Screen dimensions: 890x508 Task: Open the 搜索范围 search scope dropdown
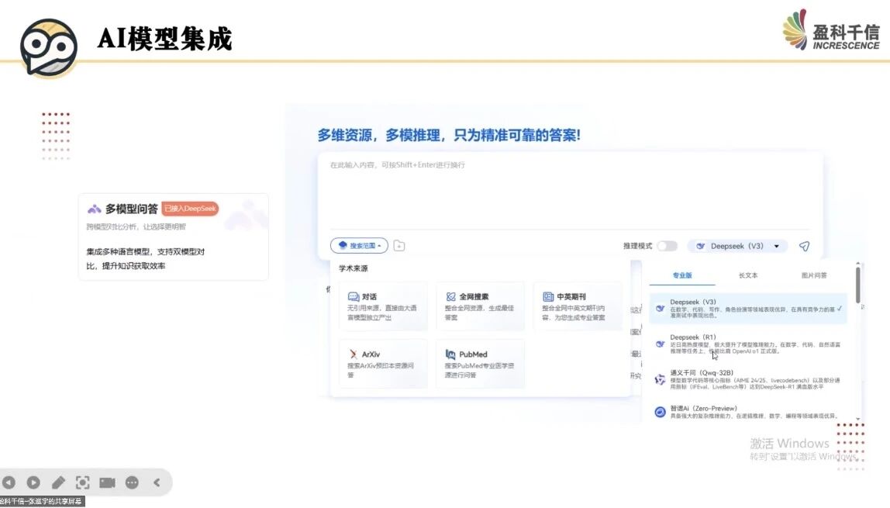(x=359, y=246)
